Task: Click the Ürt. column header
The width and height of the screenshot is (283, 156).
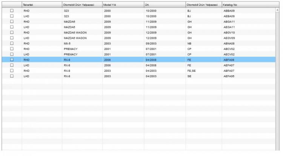Action: (x=165, y=5)
